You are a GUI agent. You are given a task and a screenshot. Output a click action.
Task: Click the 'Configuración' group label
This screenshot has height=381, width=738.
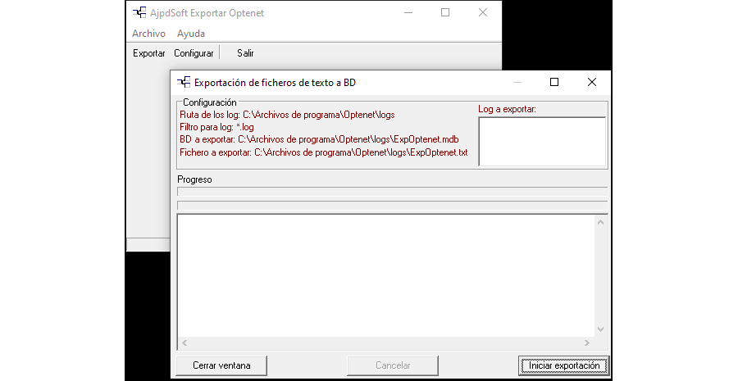(209, 102)
